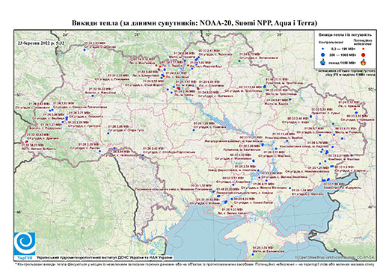Image resolution: width=389 pixels, height=275 pixels.
Task: Click the small blue dot in legend
Action: (x=323, y=49)
